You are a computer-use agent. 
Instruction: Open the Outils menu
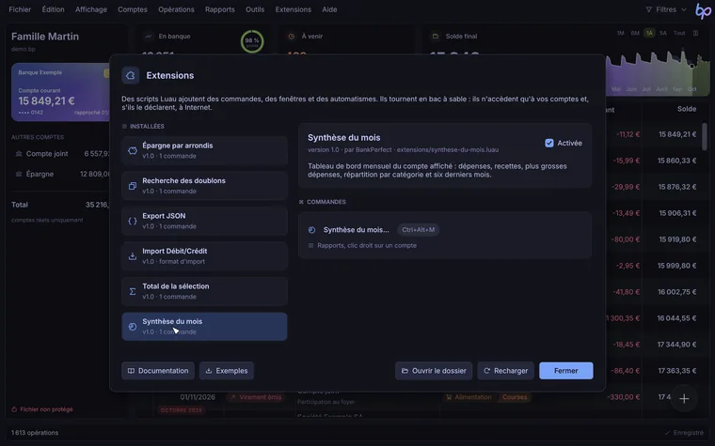tap(255, 9)
